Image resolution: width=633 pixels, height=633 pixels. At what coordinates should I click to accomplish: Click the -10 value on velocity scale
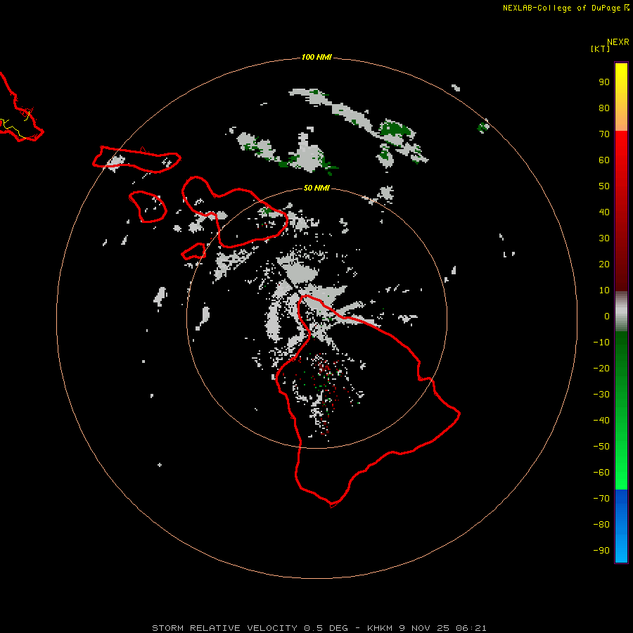point(601,343)
